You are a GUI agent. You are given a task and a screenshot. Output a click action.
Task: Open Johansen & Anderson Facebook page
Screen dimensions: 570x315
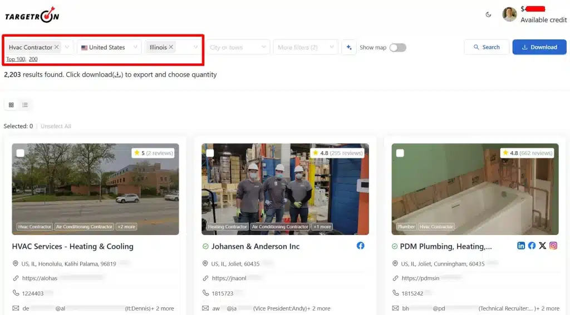tap(360, 246)
